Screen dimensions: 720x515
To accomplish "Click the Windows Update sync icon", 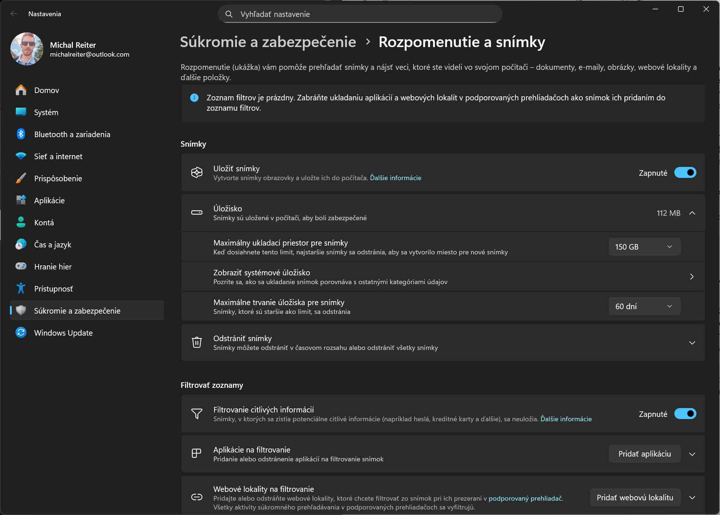I will [21, 333].
